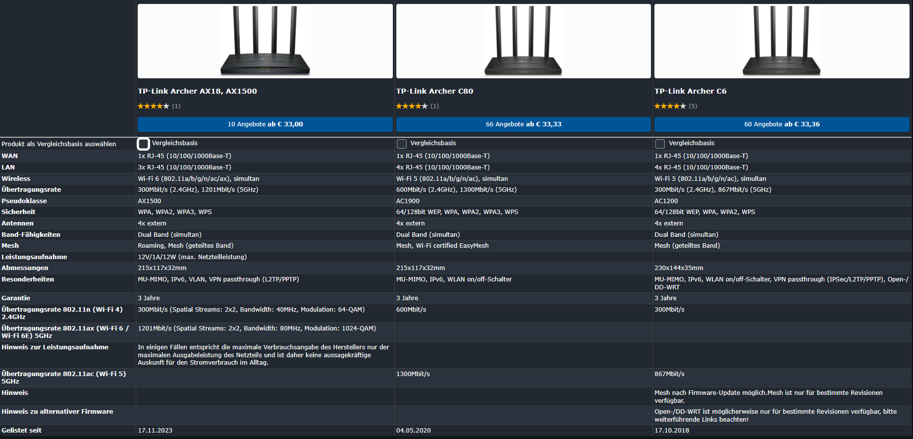Click Mesh nach Firmware-Update möglich note
The height and width of the screenshot is (439, 913).
768,396
